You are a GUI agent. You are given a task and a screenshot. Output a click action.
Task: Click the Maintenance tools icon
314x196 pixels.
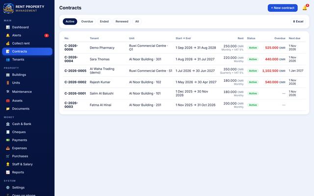pyautogui.click(x=8, y=92)
